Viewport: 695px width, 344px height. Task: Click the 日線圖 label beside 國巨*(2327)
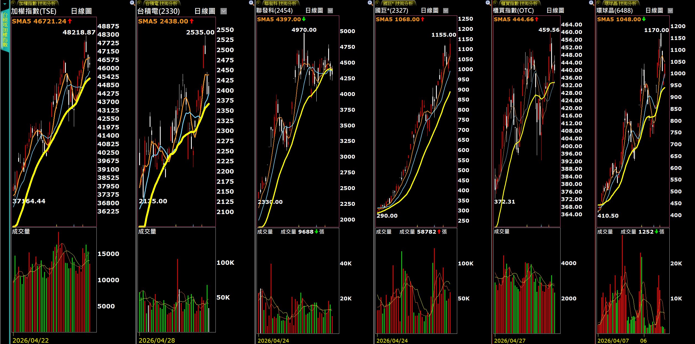[430, 10]
